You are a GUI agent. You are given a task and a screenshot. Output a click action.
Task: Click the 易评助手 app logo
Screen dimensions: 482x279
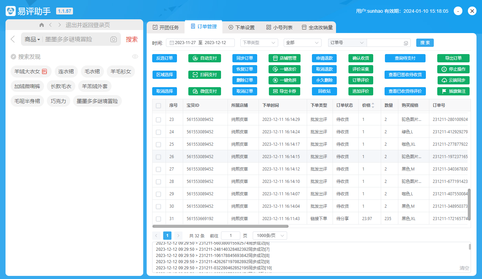pyautogui.click(x=11, y=11)
